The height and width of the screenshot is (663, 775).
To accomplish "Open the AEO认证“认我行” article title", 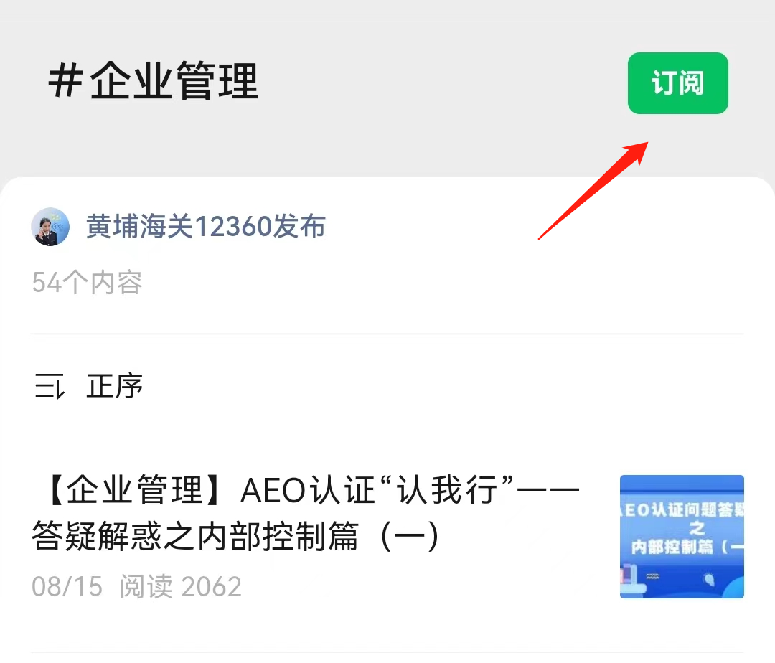I will [x=306, y=513].
